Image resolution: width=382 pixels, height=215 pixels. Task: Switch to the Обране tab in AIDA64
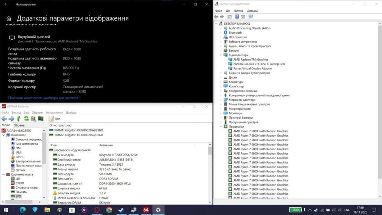coord(19,125)
